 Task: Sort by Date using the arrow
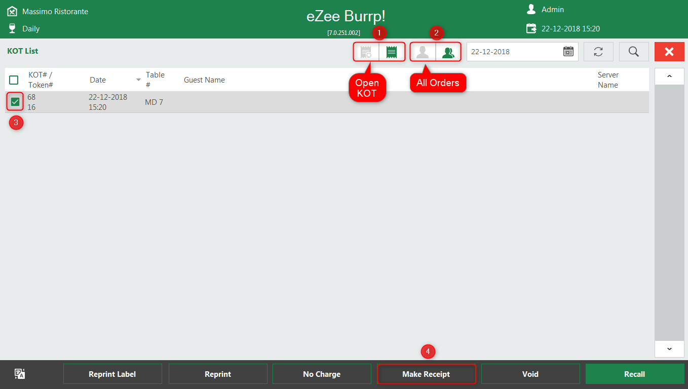(x=138, y=80)
